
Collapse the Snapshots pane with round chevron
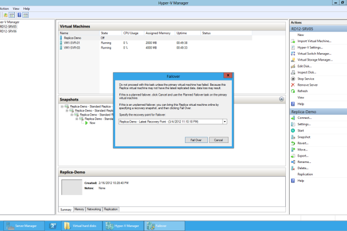click(282, 99)
